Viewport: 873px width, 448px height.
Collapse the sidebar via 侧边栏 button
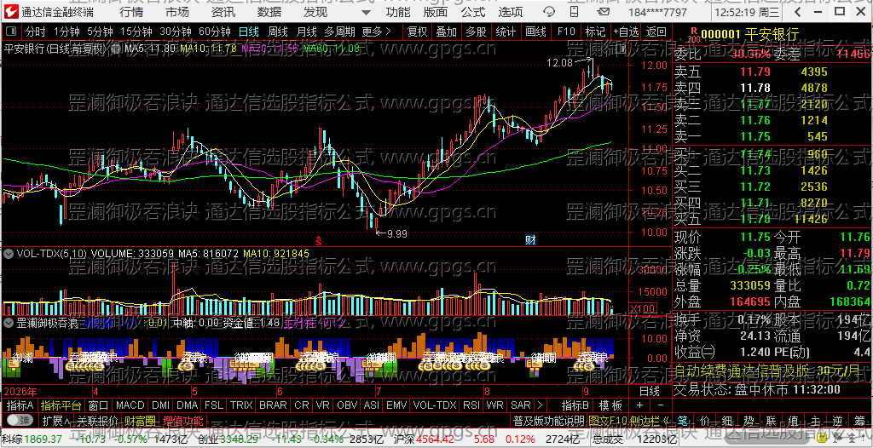coord(648,420)
